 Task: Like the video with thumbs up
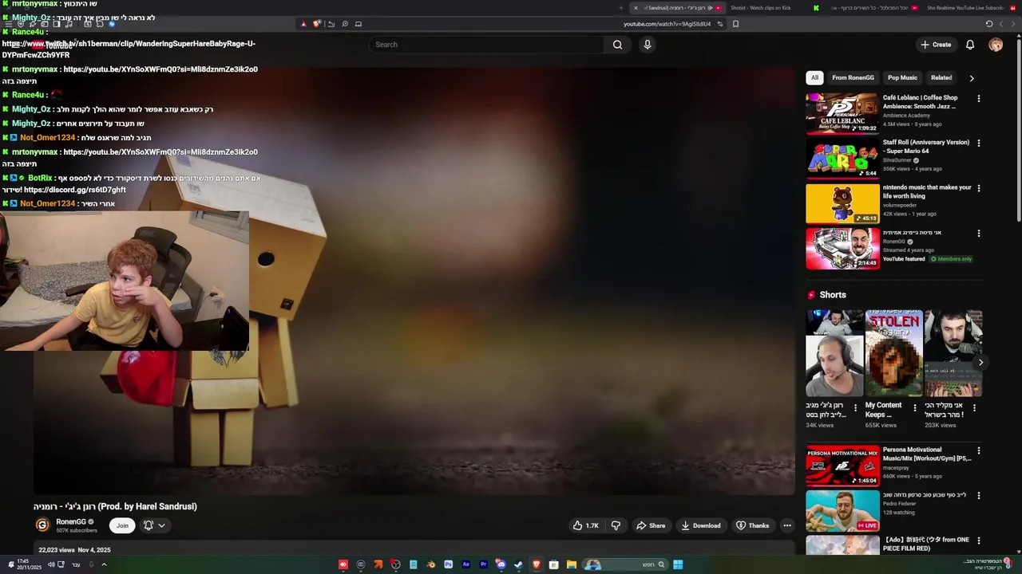[585, 525]
